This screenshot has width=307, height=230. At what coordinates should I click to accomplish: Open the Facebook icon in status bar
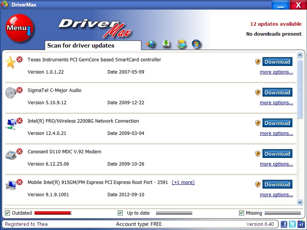284,224
